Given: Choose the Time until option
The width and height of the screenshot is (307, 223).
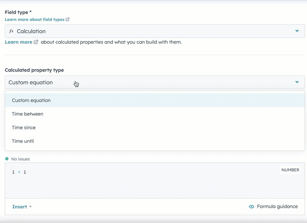Looking at the screenshot, I should [x=23, y=141].
